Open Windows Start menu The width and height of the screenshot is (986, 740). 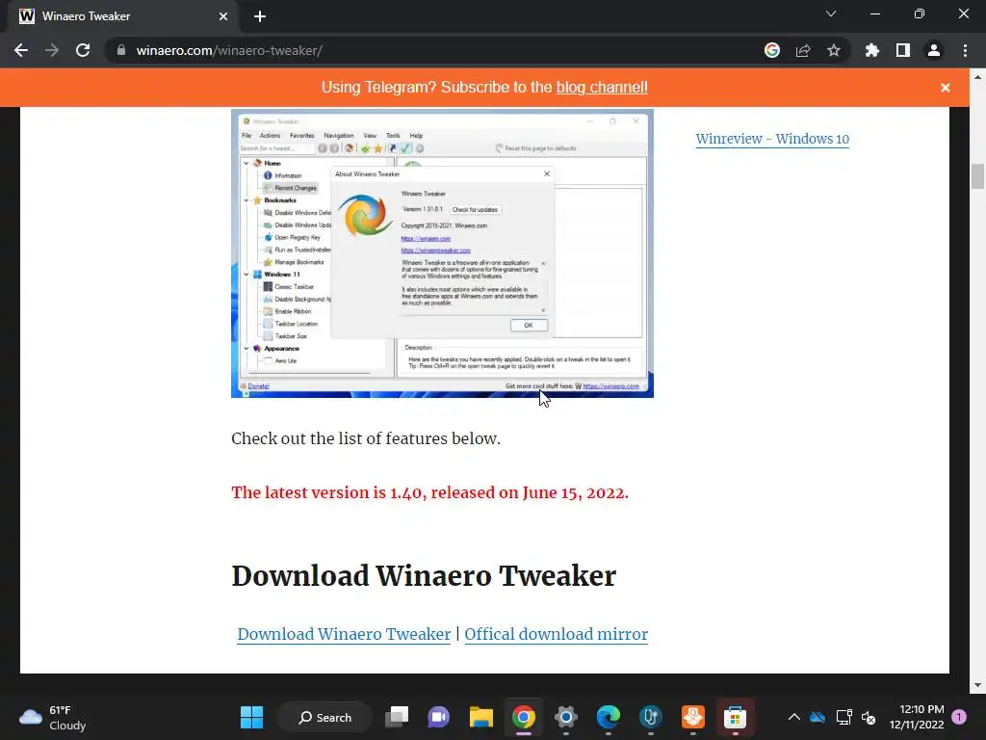pos(251,717)
